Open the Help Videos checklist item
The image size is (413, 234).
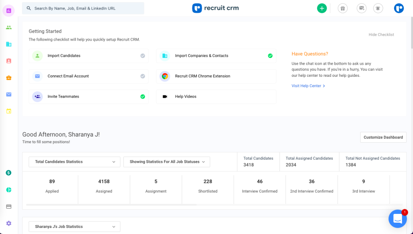click(216, 96)
